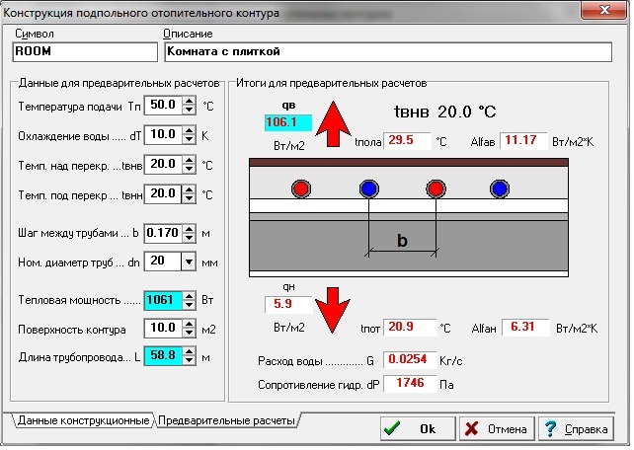The width and height of the screenshot is (634, 450).
Task: Click the red X icon on Отмена
Action: coord(471,428)
